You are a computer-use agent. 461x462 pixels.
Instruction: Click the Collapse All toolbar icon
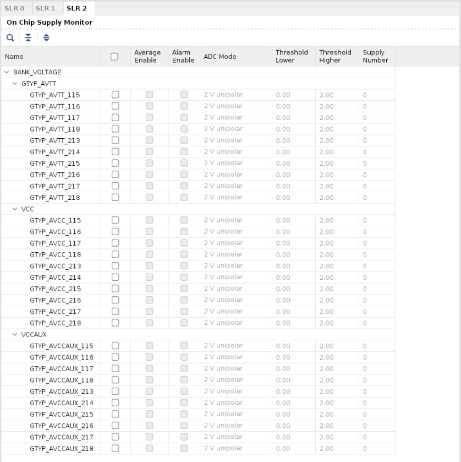[28, 37]
